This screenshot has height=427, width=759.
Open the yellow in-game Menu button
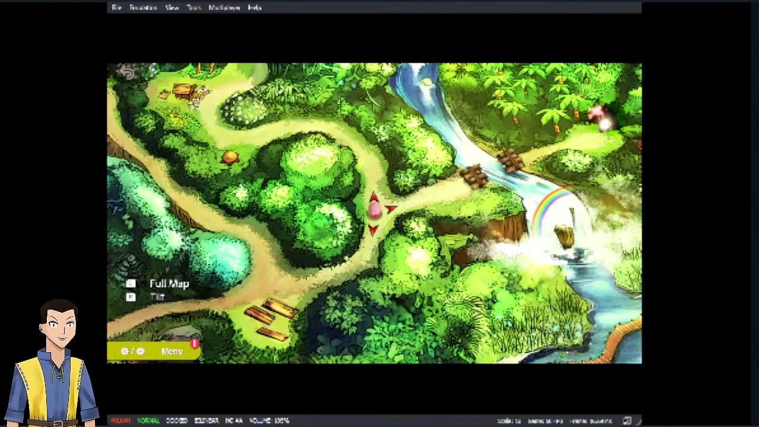(x=154, y=351)
